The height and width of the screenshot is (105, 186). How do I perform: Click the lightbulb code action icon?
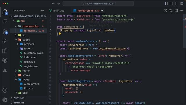[x=60, y=34]
